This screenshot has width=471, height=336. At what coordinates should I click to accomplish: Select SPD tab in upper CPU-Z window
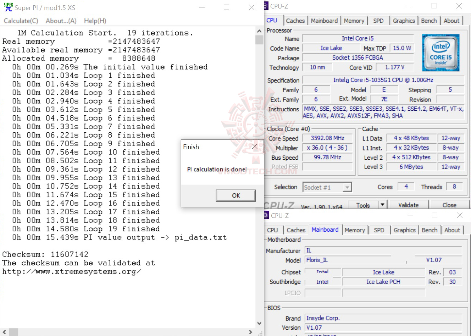click(378, 21)
